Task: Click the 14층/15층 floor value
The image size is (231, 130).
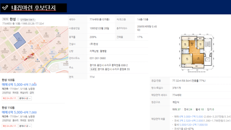Action: [143, 19]
